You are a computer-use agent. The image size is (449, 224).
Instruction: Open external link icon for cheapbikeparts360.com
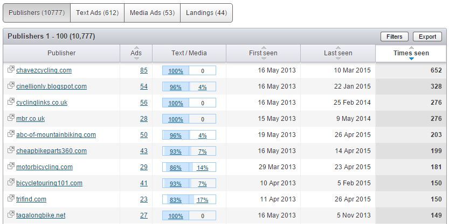click(11, 150)
